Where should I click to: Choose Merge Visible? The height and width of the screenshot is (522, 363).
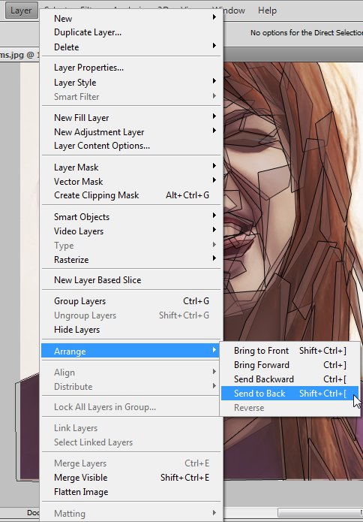[131, 478]
